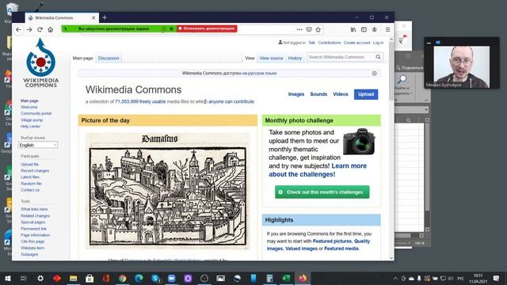Open Special pages in sidebar
The image size is (507, 285).
click(33, 222)
